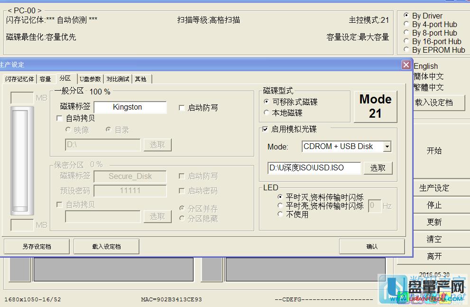Edit the Kingston disk label field
Screen dimensions: 470x307
pos(130,107)
